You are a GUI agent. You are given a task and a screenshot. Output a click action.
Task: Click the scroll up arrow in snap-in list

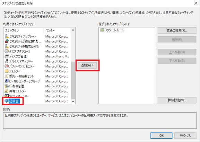(73, 30)
